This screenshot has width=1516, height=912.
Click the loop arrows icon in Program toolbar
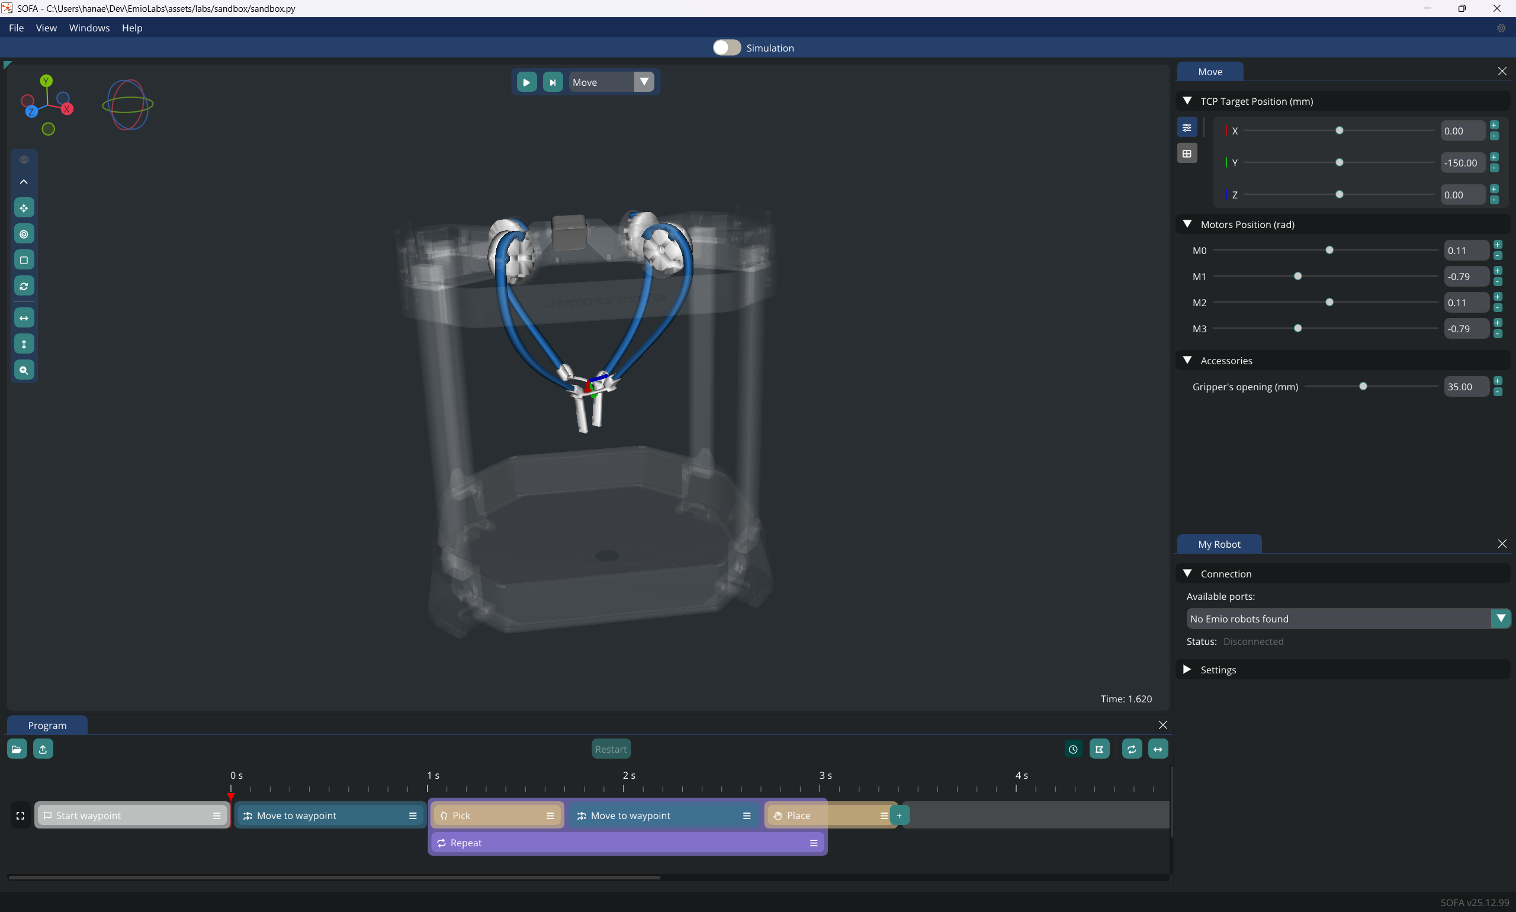pos(1131,749)
